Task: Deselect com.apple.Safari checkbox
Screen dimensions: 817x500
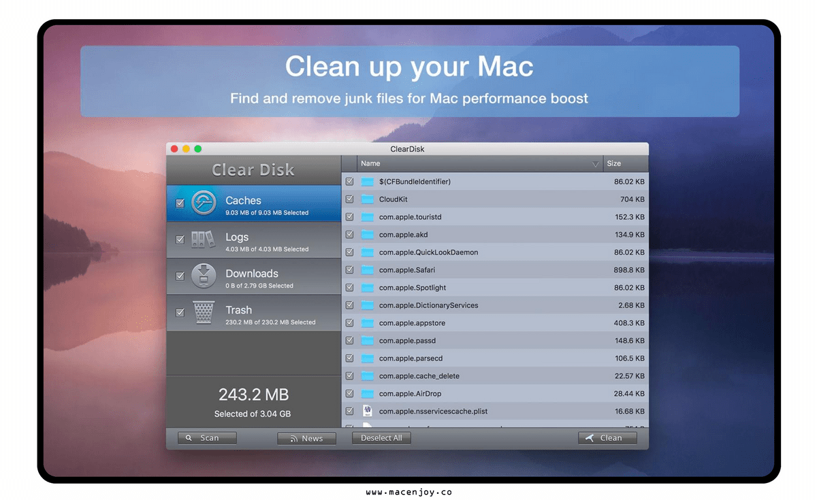Action: tap(349, 270)
